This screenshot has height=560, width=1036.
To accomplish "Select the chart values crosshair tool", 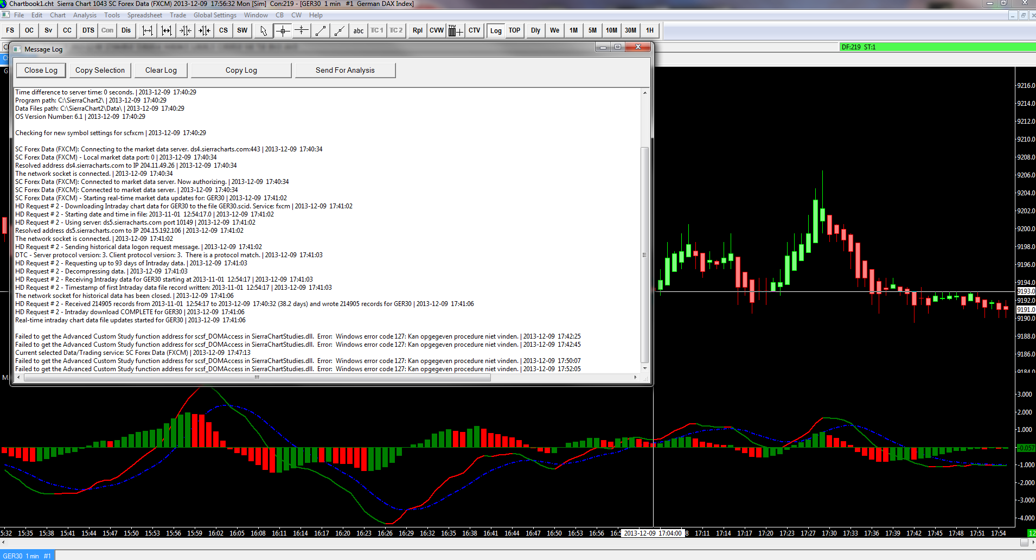I will (x=283, y=30).
